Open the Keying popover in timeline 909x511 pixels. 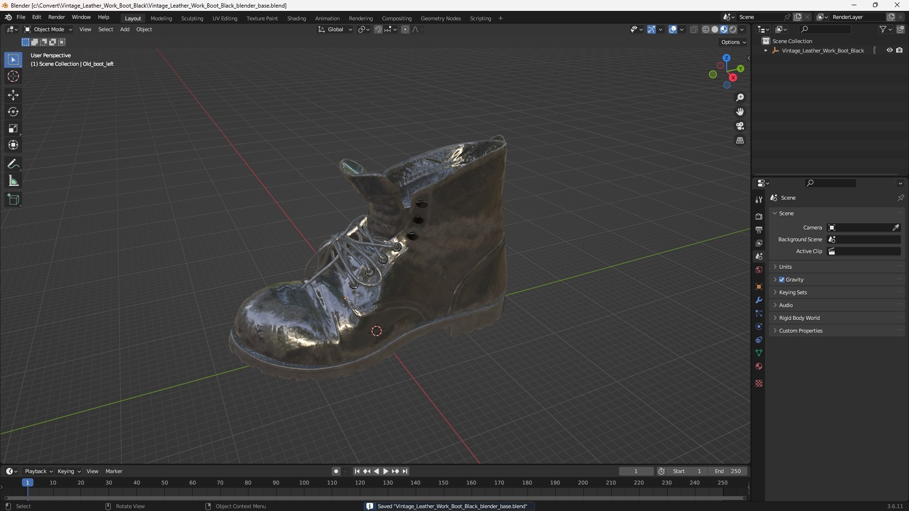(69, 471)
